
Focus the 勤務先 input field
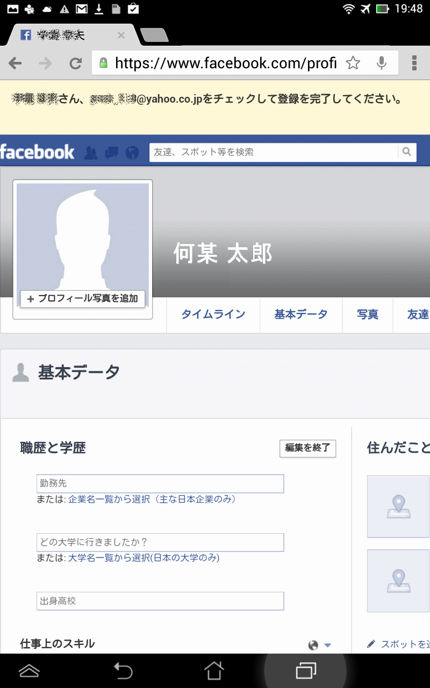point(160,484)
